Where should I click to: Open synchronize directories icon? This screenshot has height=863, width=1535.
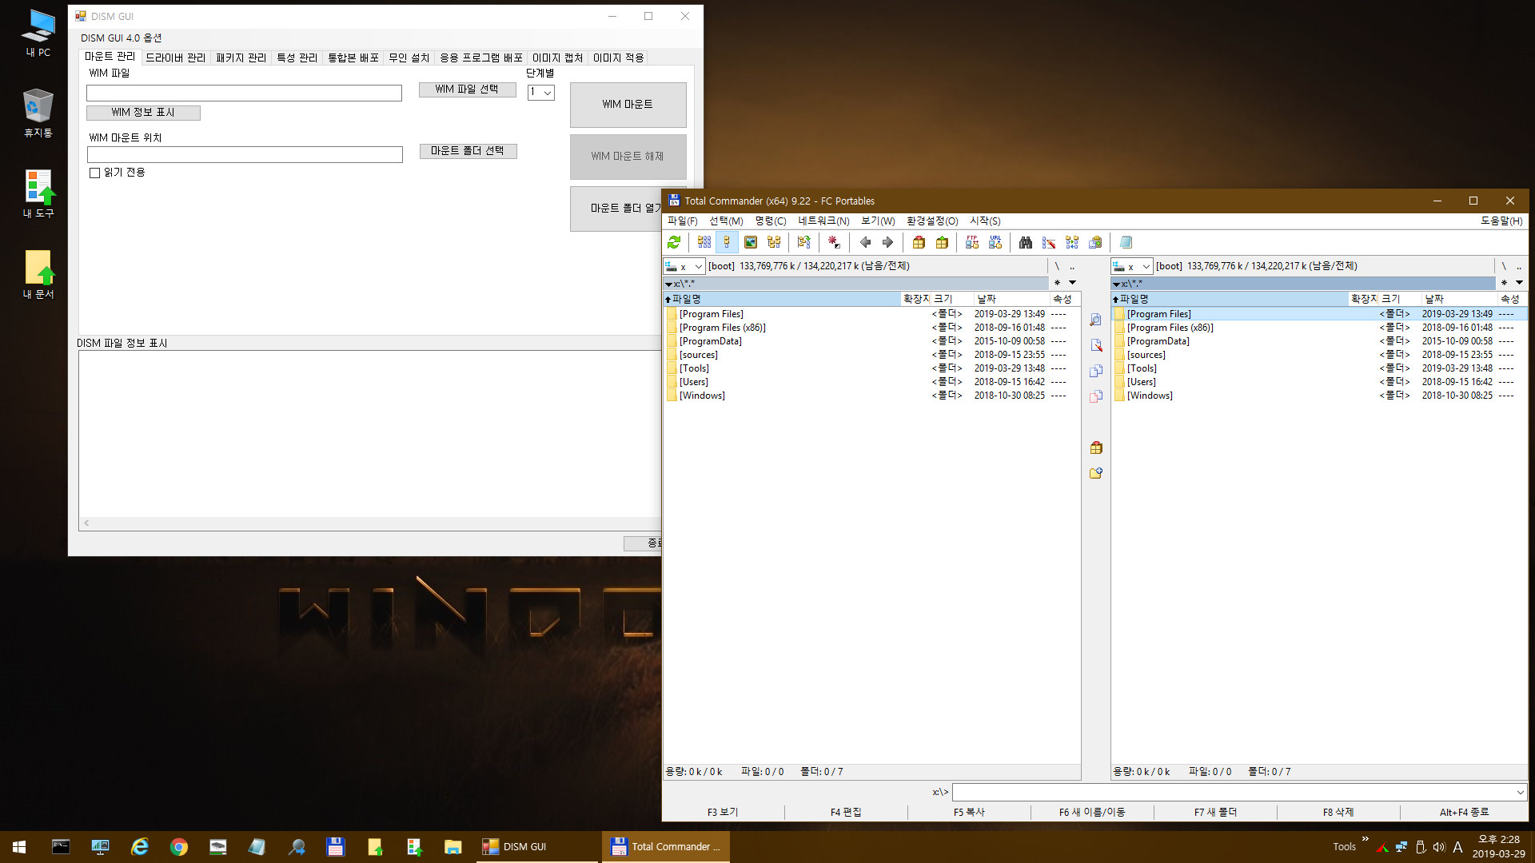(1072, 242)
